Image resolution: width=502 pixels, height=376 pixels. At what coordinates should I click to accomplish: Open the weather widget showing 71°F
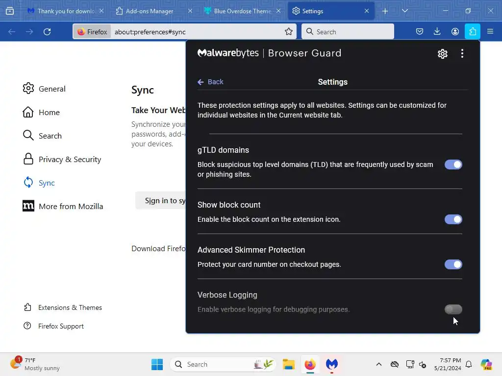(35, 364)
